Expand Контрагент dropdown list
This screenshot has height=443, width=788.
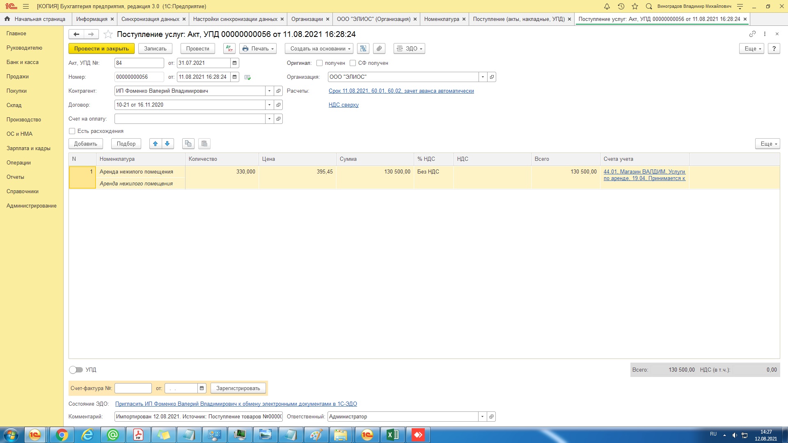tap(269, 91)
